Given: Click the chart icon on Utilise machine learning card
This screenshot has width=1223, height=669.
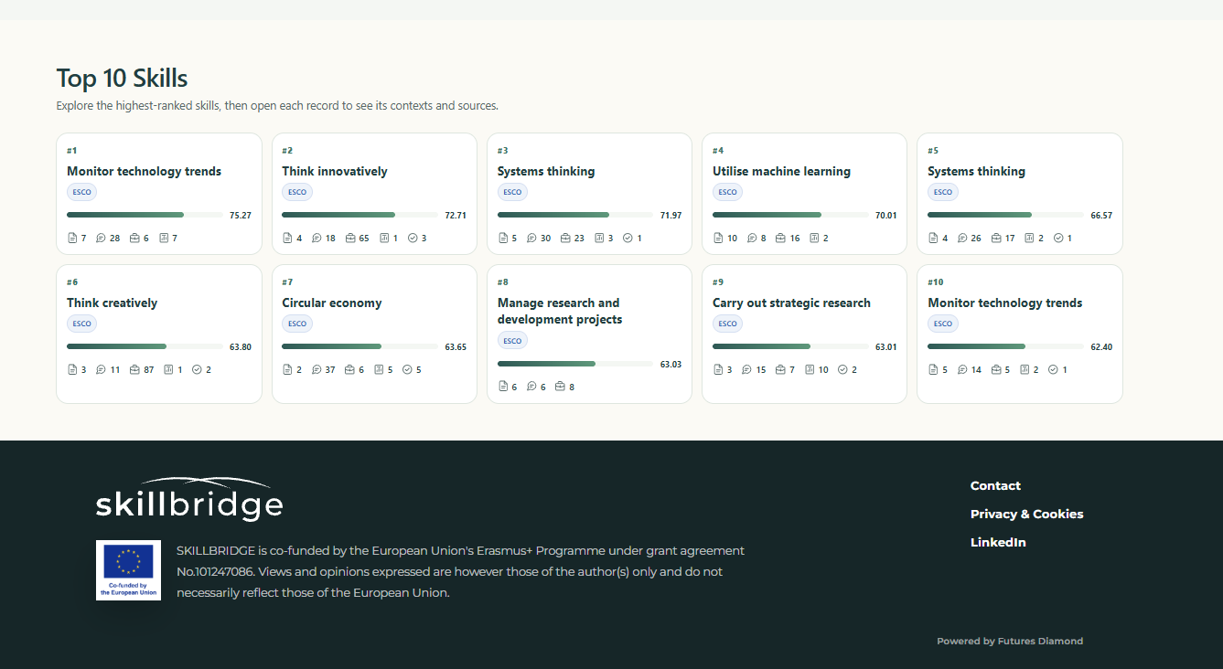Looking at the screenshot, I should [814, 238].
